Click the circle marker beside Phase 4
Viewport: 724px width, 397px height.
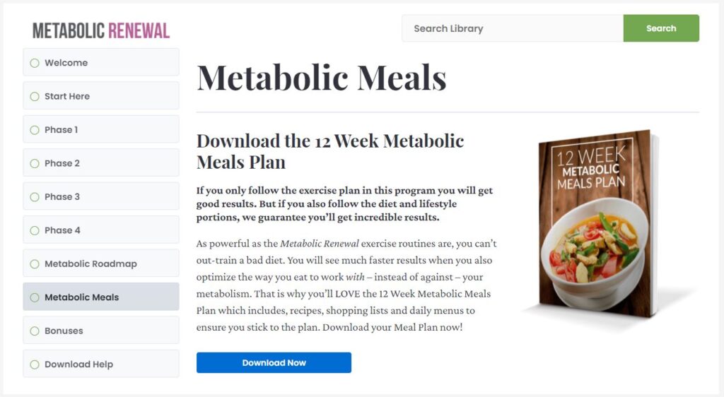point(35,230)
